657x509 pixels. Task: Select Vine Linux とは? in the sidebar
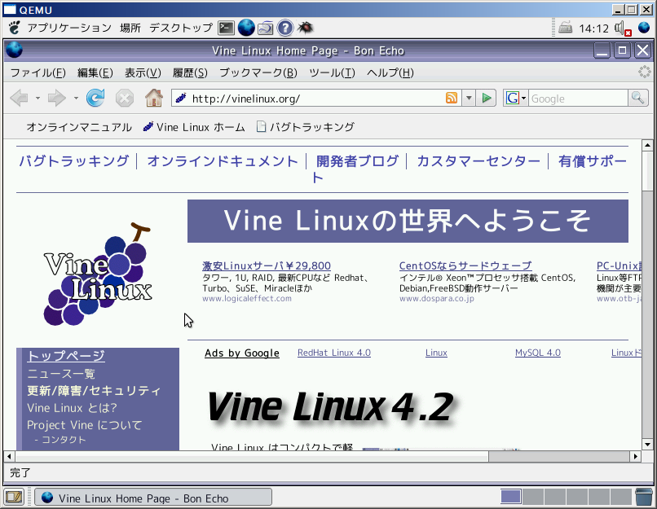[x=72, y=408]
